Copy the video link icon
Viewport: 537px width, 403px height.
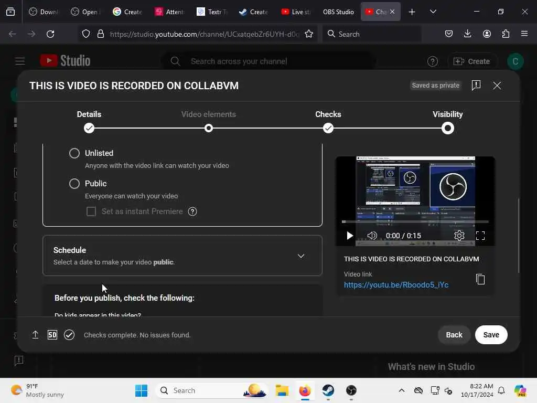(x=480, y=279)
